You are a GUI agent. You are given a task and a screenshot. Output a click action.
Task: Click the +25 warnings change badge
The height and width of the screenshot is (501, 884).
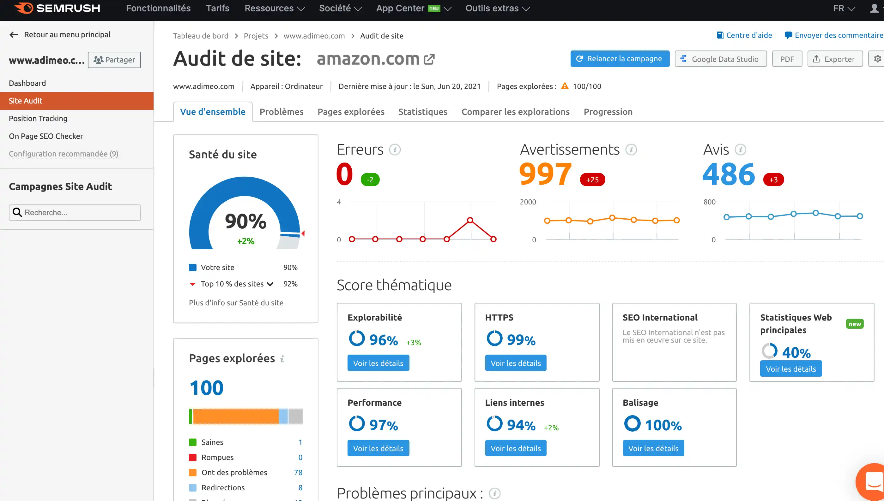tap(592, 180)
